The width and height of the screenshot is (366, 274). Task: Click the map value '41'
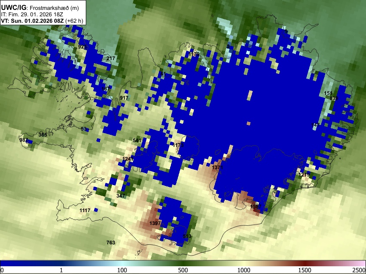pos(163,74)
